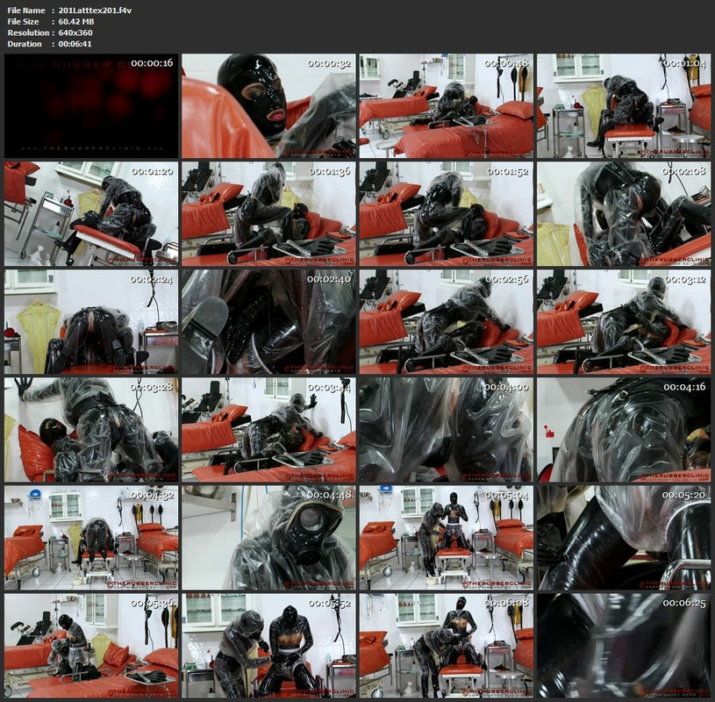Click the resolution value 640x360
The image size is (715, 702).
pyautogui.click(x=75, y=32)
